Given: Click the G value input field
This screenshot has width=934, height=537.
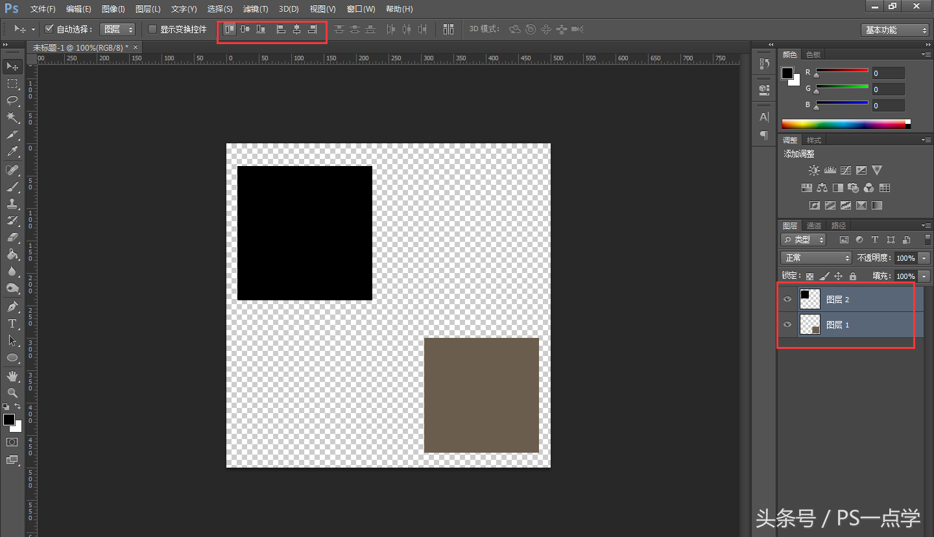Looking at the screenshot, I should coord(888,89).
